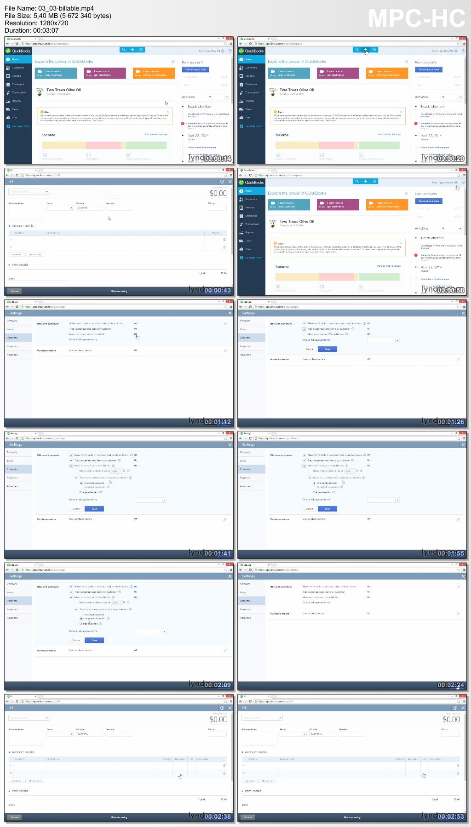Toggle 'Track expenses and items by customer', 00:01:26 frame
The height and width of the screenshot is (827, 471).
pos(304,329)
